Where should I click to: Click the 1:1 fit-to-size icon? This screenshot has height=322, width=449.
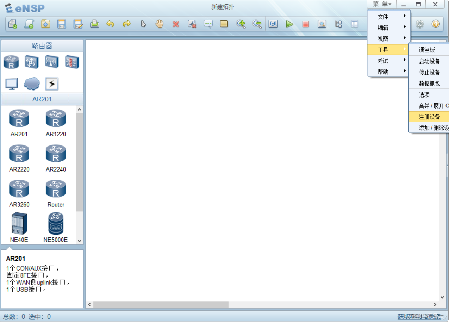coord(273,24)
